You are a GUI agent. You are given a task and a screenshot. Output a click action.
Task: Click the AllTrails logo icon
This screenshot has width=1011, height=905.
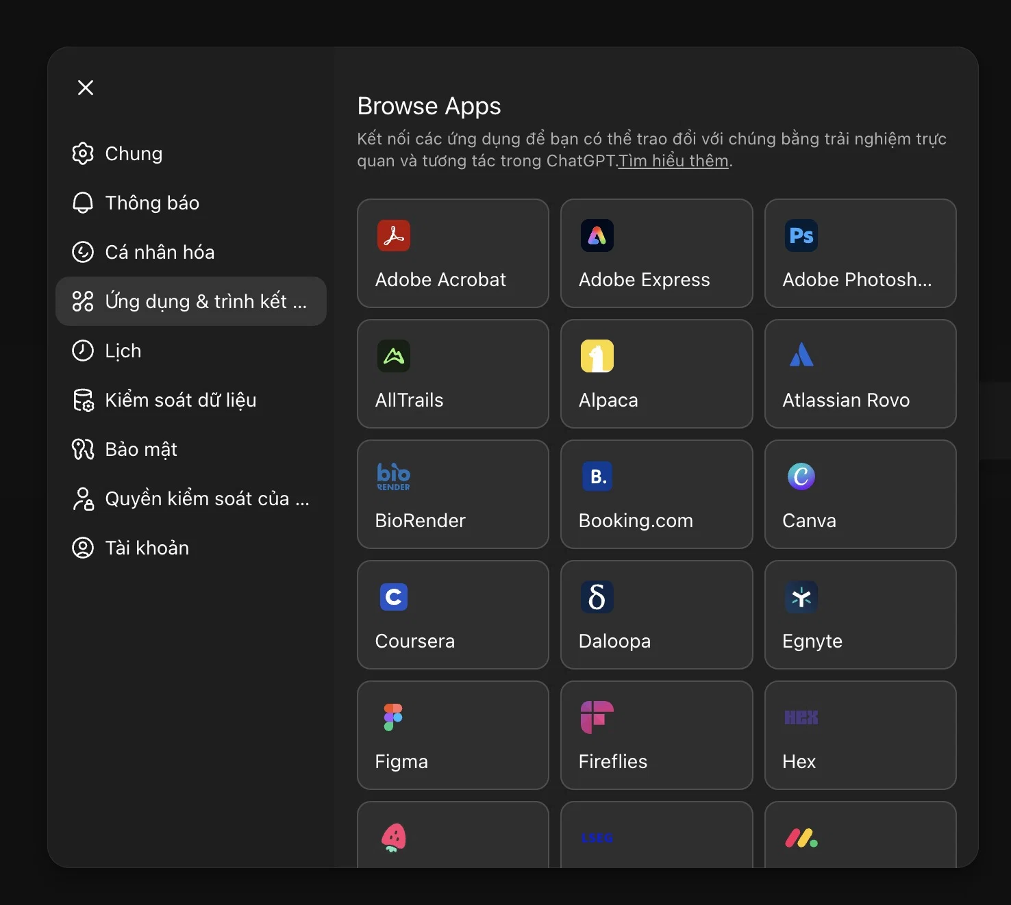(x=394, y=356)
